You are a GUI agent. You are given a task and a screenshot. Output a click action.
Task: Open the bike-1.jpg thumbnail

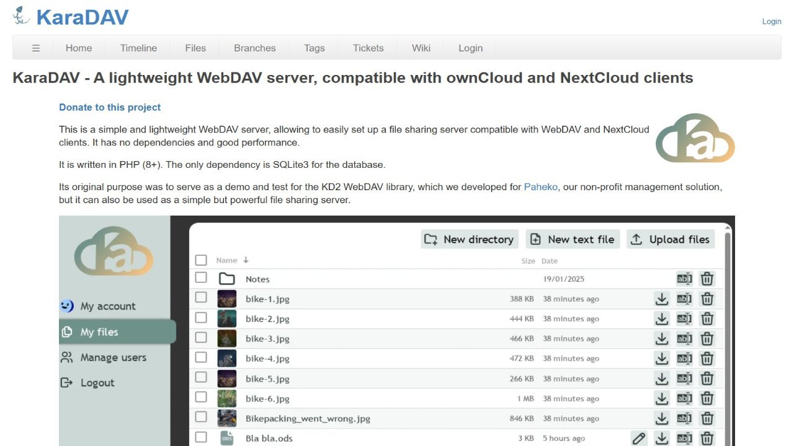(226, 299)
